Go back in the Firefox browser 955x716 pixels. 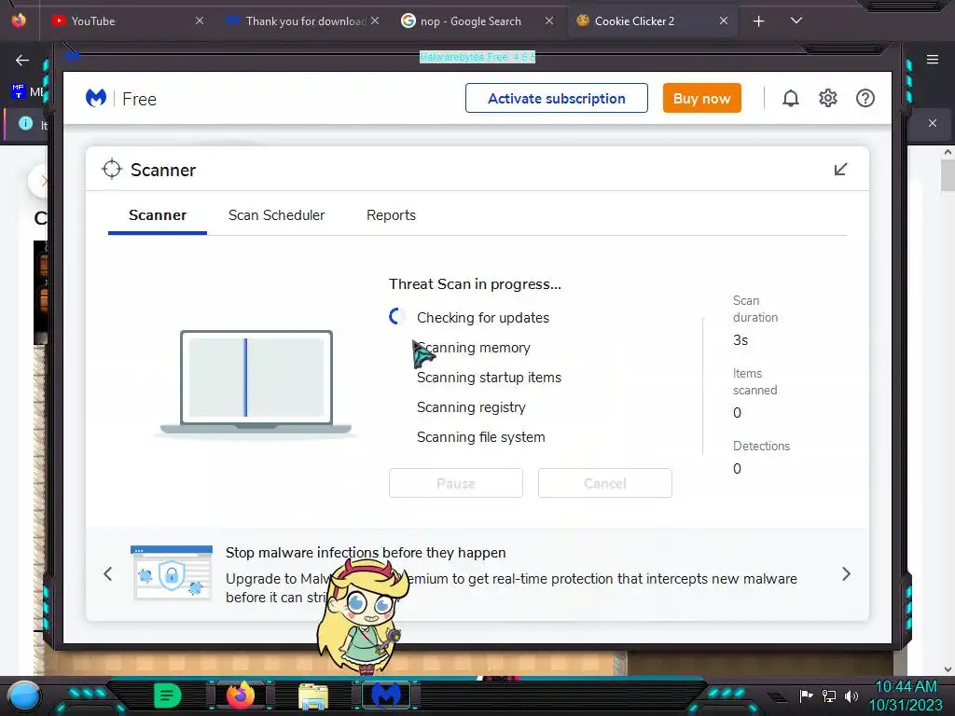click(x=22, y=60)
